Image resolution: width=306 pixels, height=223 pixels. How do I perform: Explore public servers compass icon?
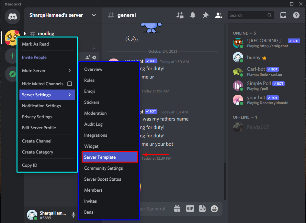pyautogui.click(x=12, y=74)
